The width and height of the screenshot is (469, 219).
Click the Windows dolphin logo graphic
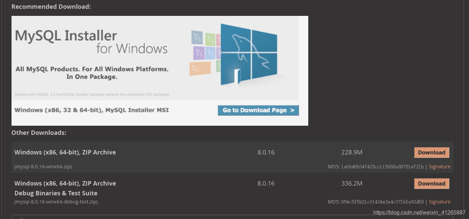coord(249,54)
